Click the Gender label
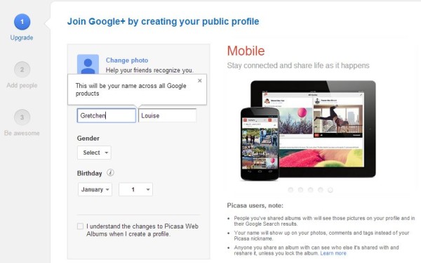Image resolution: width=421 pixels, height=263 pixels. (88, 139)
